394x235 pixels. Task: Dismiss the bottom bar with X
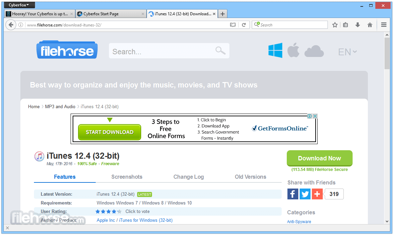coord(7,228)
